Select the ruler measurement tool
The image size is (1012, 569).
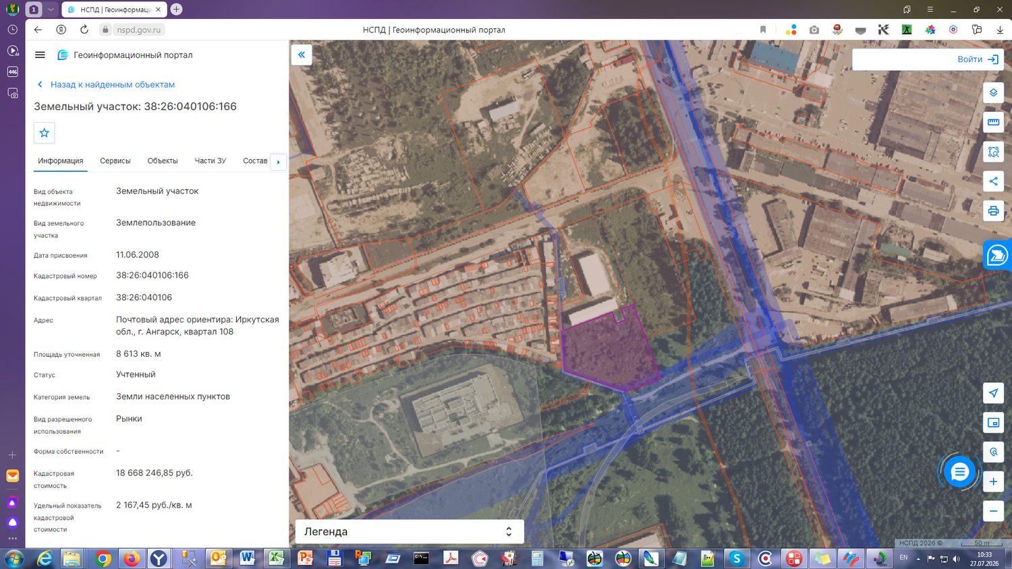[993, 122]
